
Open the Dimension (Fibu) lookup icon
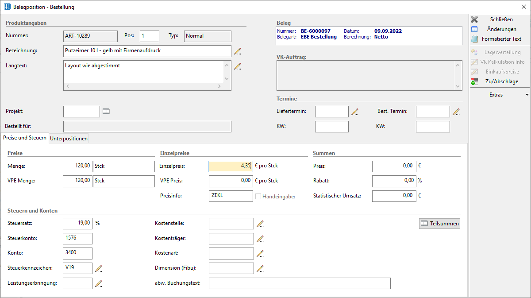260,268
